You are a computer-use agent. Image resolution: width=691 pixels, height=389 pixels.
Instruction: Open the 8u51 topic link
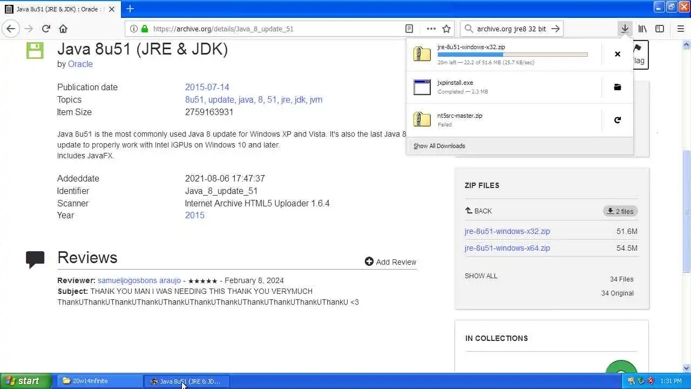click(194, 99)
